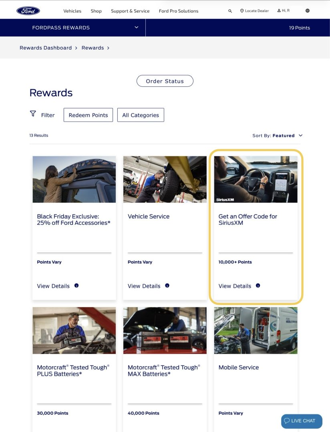Open the Shop menu
The image size is (330, 432).
point(96,11)
